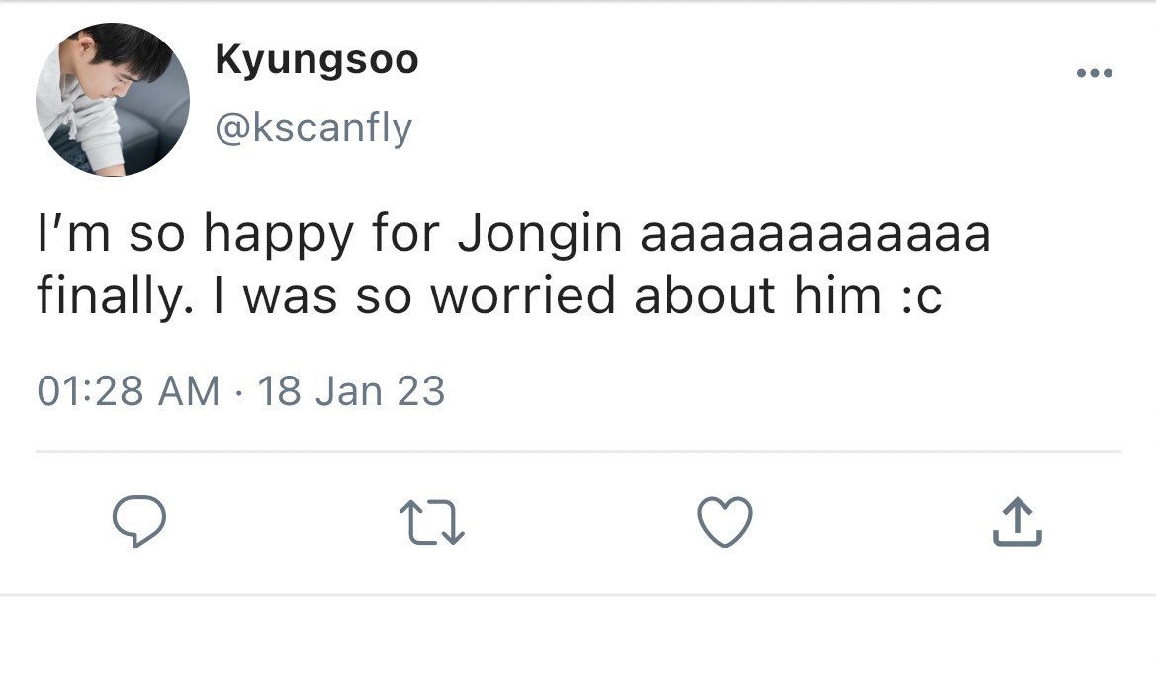The image size is (1156, 674).
Task: Select the 01:28 AM timestamp
Action: point(129,390)
